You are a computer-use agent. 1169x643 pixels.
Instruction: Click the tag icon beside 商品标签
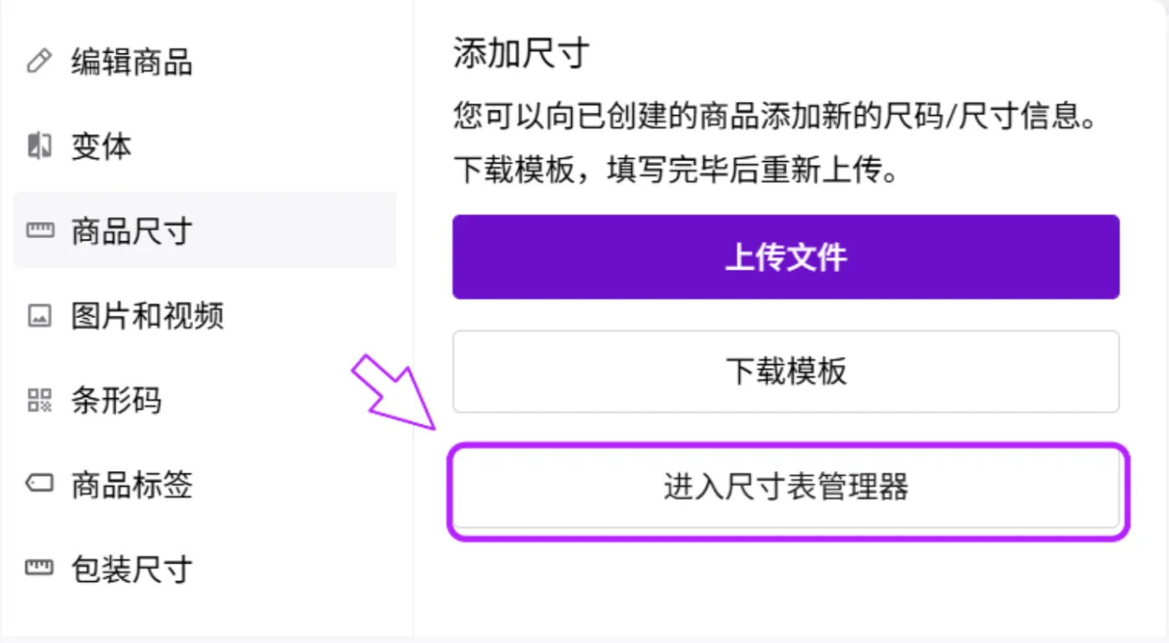coord(39,484)
